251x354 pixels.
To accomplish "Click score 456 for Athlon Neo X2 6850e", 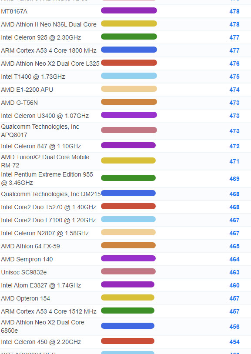I will click(234, 327).
